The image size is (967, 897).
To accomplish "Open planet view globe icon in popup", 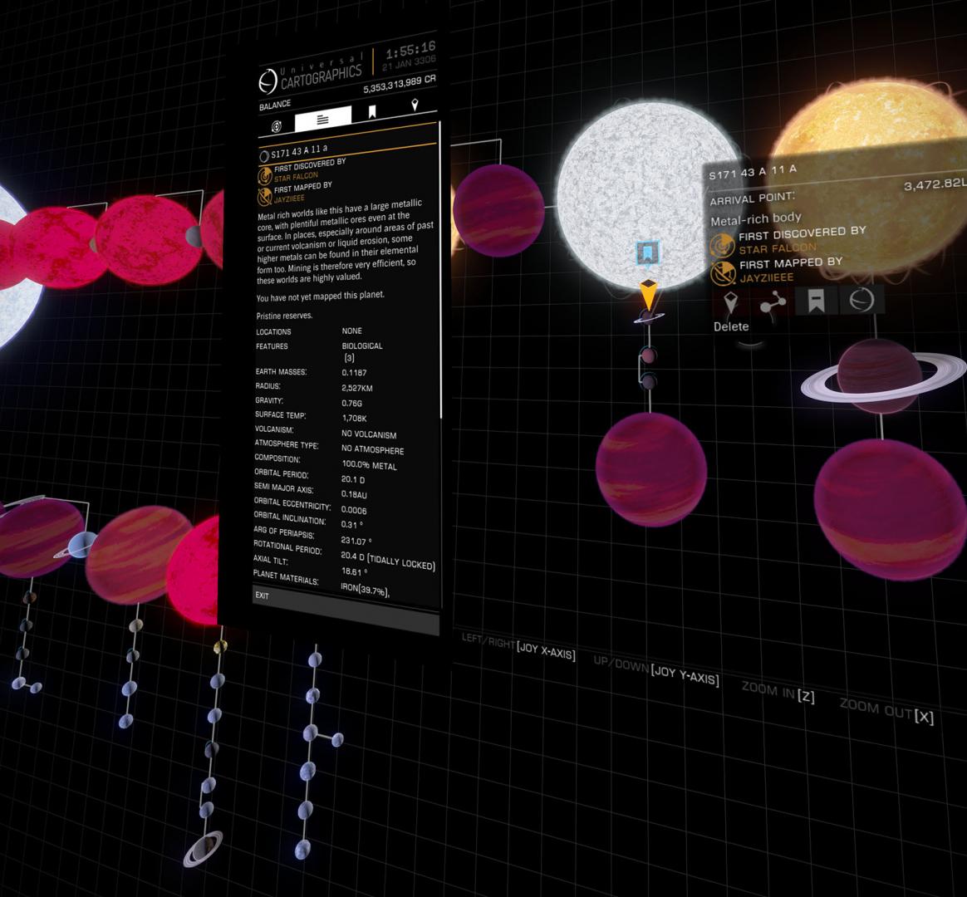I will pos(861,300).
